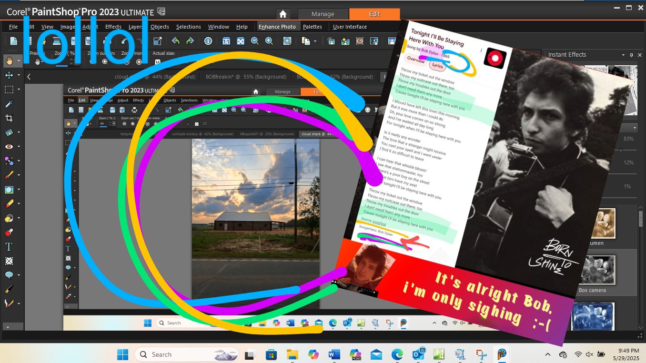Viewport: 646px width, 363px height.
Task: Open the Paste toolbar dropdown arrow
Action: pyautogui.click(x=315, y=41)
